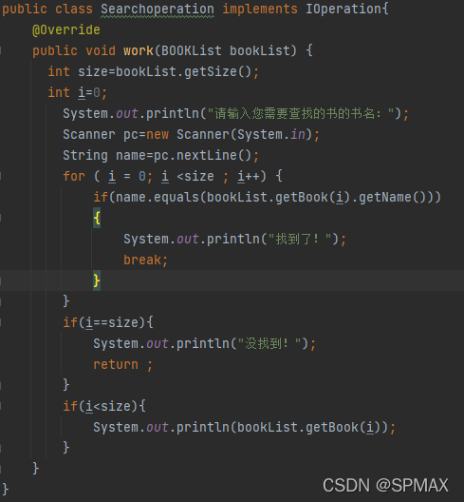Click the 'public void' method modifier
This screenshot has height=502, width=464.
click(74, 50)
